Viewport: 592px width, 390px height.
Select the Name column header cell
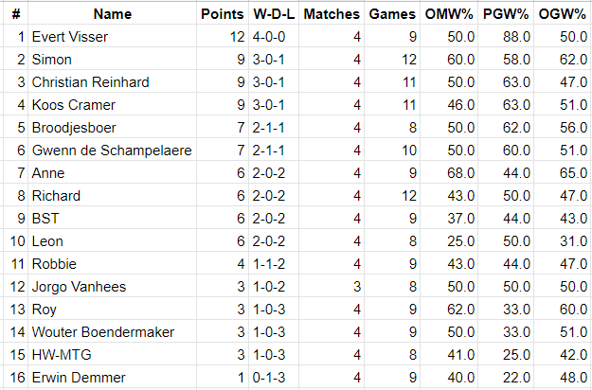[x=112, y=14]
